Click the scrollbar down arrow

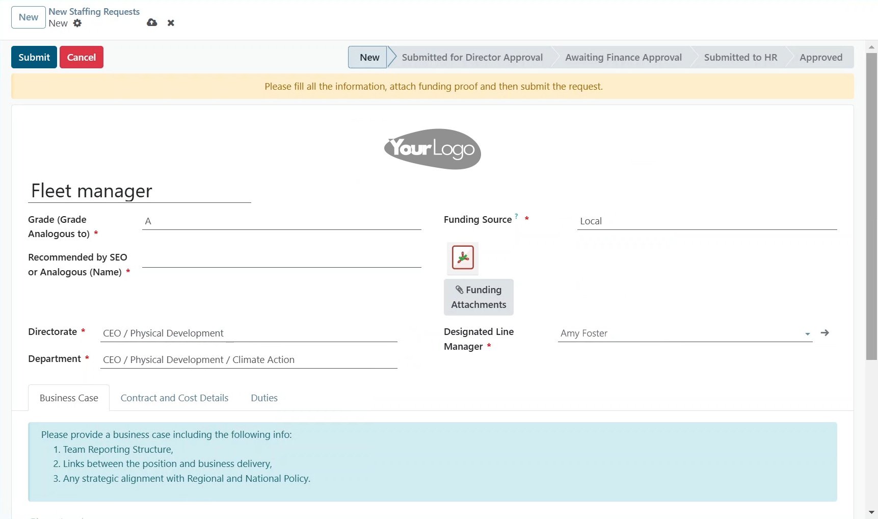coord(871,512)
